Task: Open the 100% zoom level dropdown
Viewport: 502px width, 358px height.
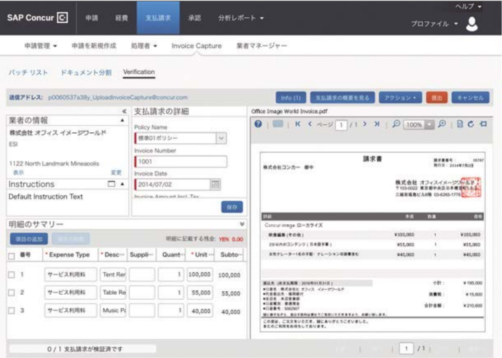Action: click(x=429, y=125)
